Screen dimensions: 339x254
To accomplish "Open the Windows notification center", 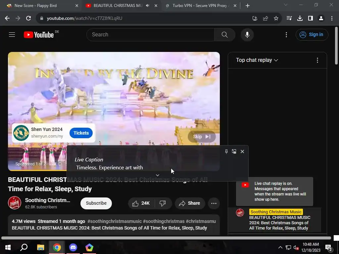I will click(x=329, y=248).
